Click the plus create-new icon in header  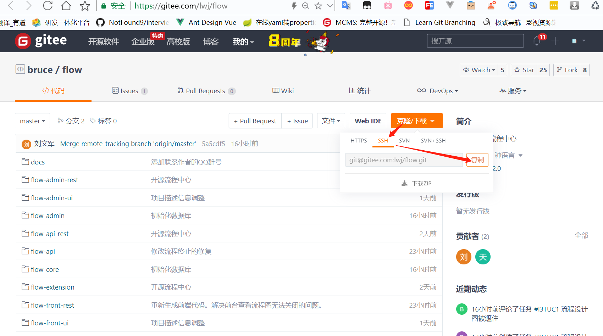(x=555, y=41)
